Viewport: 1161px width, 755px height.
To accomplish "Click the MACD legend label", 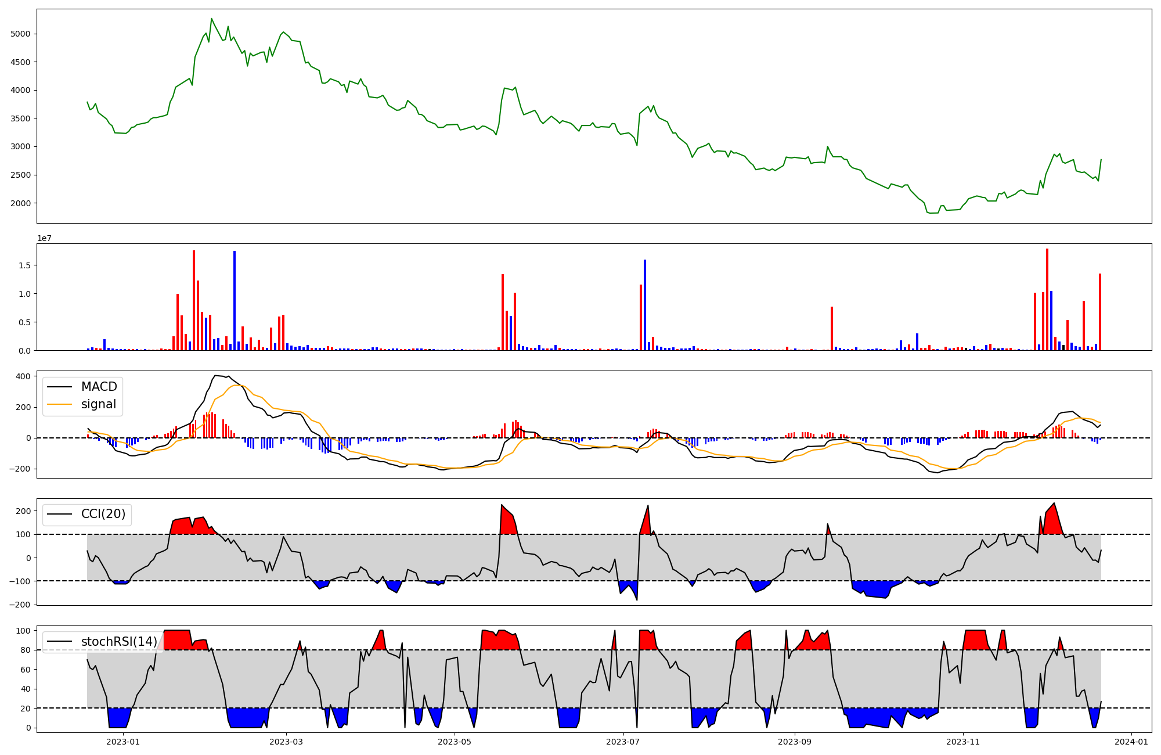I will (x=99, y=387).
